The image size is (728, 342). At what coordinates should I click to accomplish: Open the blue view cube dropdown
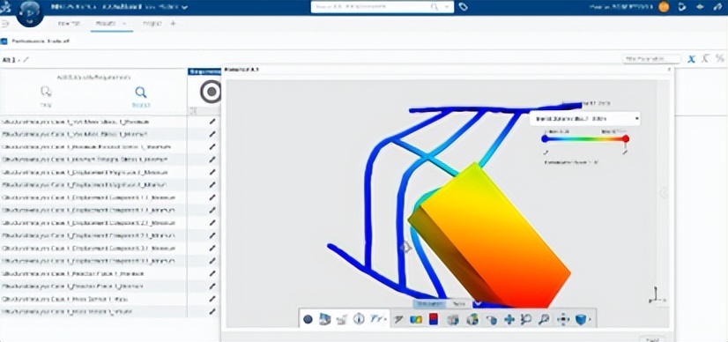coord(583,319)
